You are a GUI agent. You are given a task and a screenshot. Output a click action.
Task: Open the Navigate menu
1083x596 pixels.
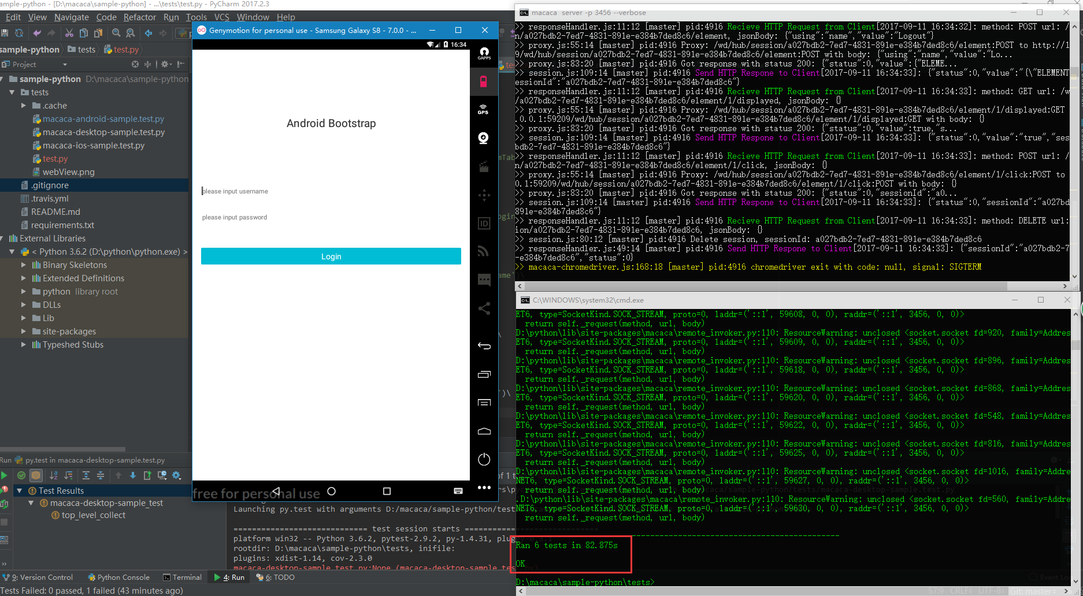[72, 17]
